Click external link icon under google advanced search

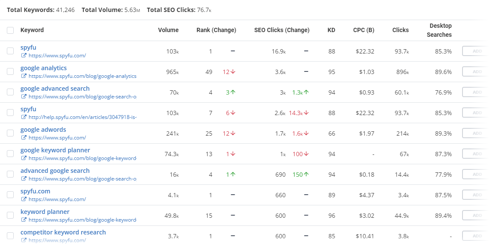click(24, 97)
